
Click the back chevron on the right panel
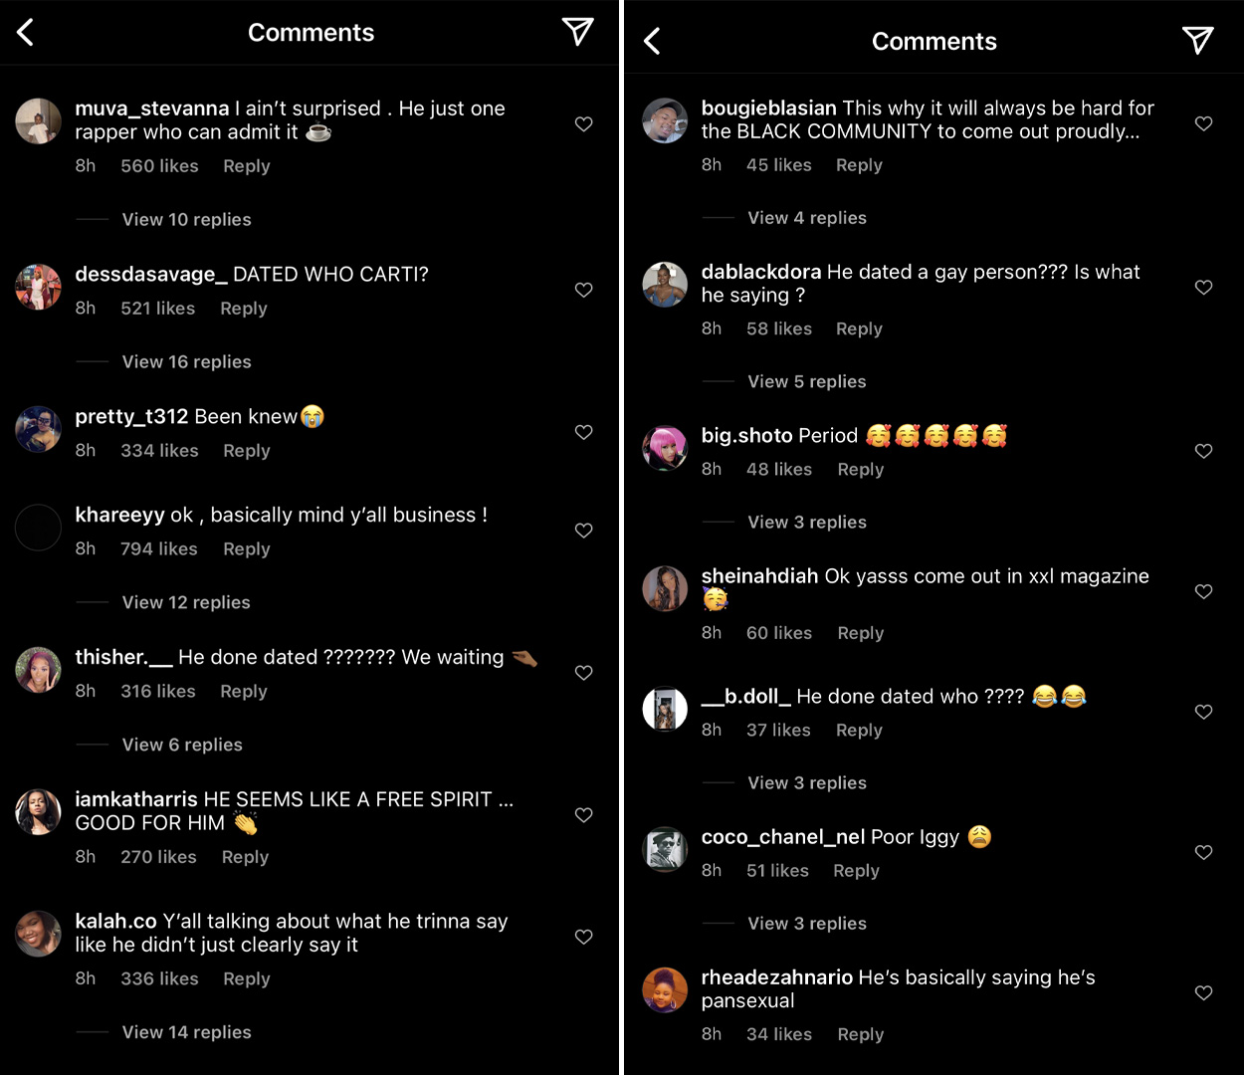651,41
